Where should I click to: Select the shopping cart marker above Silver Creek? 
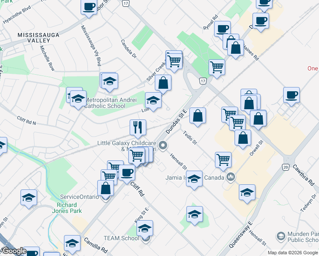point(174,62)
